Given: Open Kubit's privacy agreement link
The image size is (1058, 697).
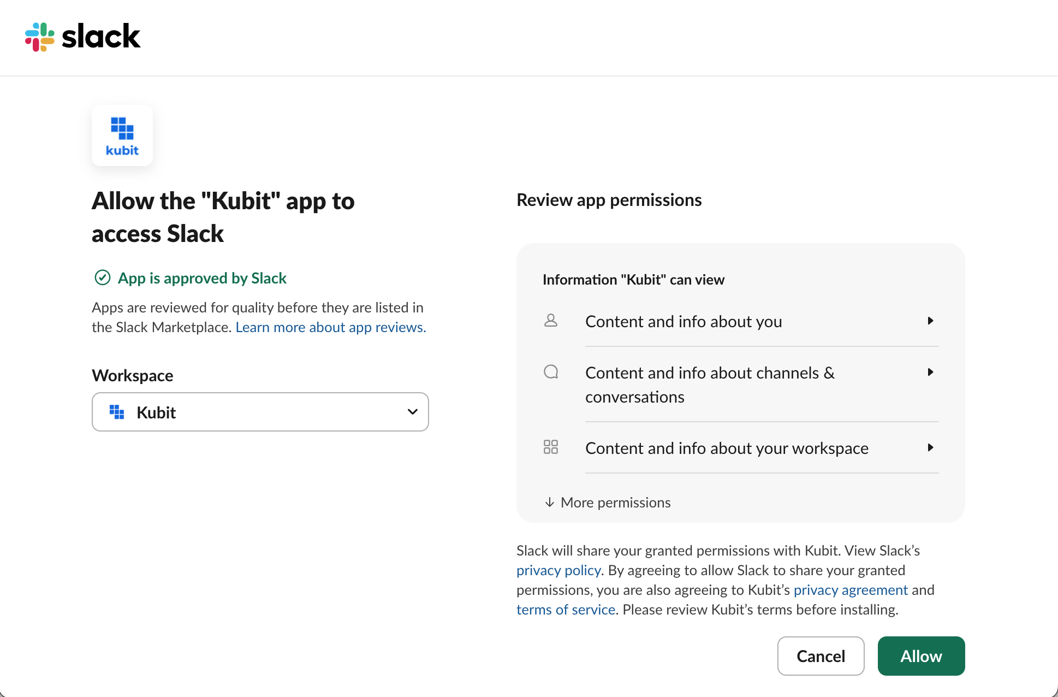Looking at the screenshot, I should pos(850,590).
